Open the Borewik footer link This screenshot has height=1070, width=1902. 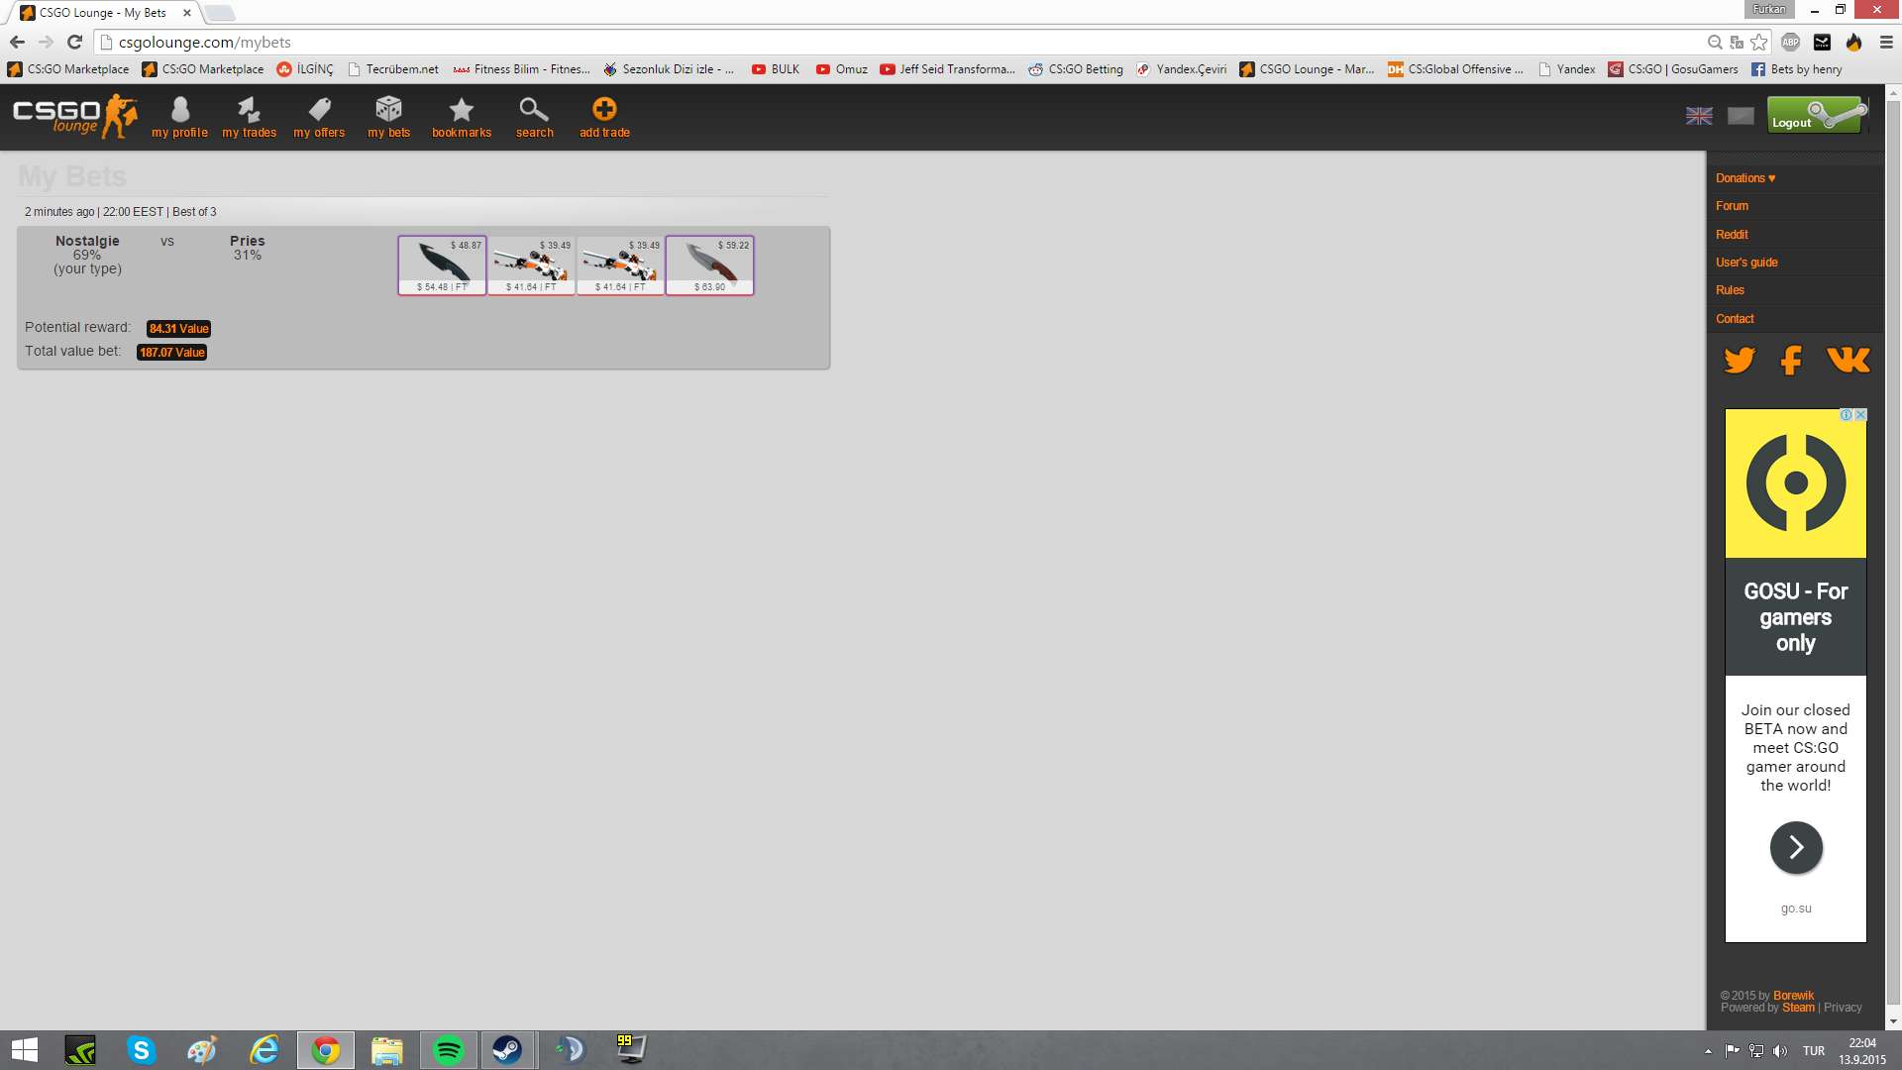pos(1793,996)
